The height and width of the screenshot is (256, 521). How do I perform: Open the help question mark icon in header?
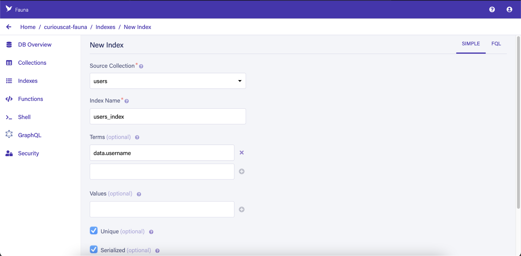tap(492, 10)
